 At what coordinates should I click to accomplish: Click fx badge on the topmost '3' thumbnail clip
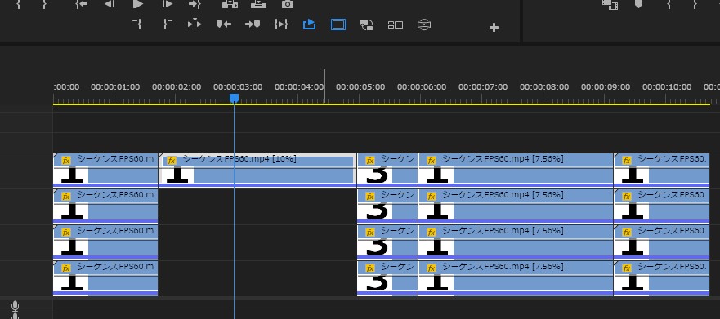(x=370, y=161)
